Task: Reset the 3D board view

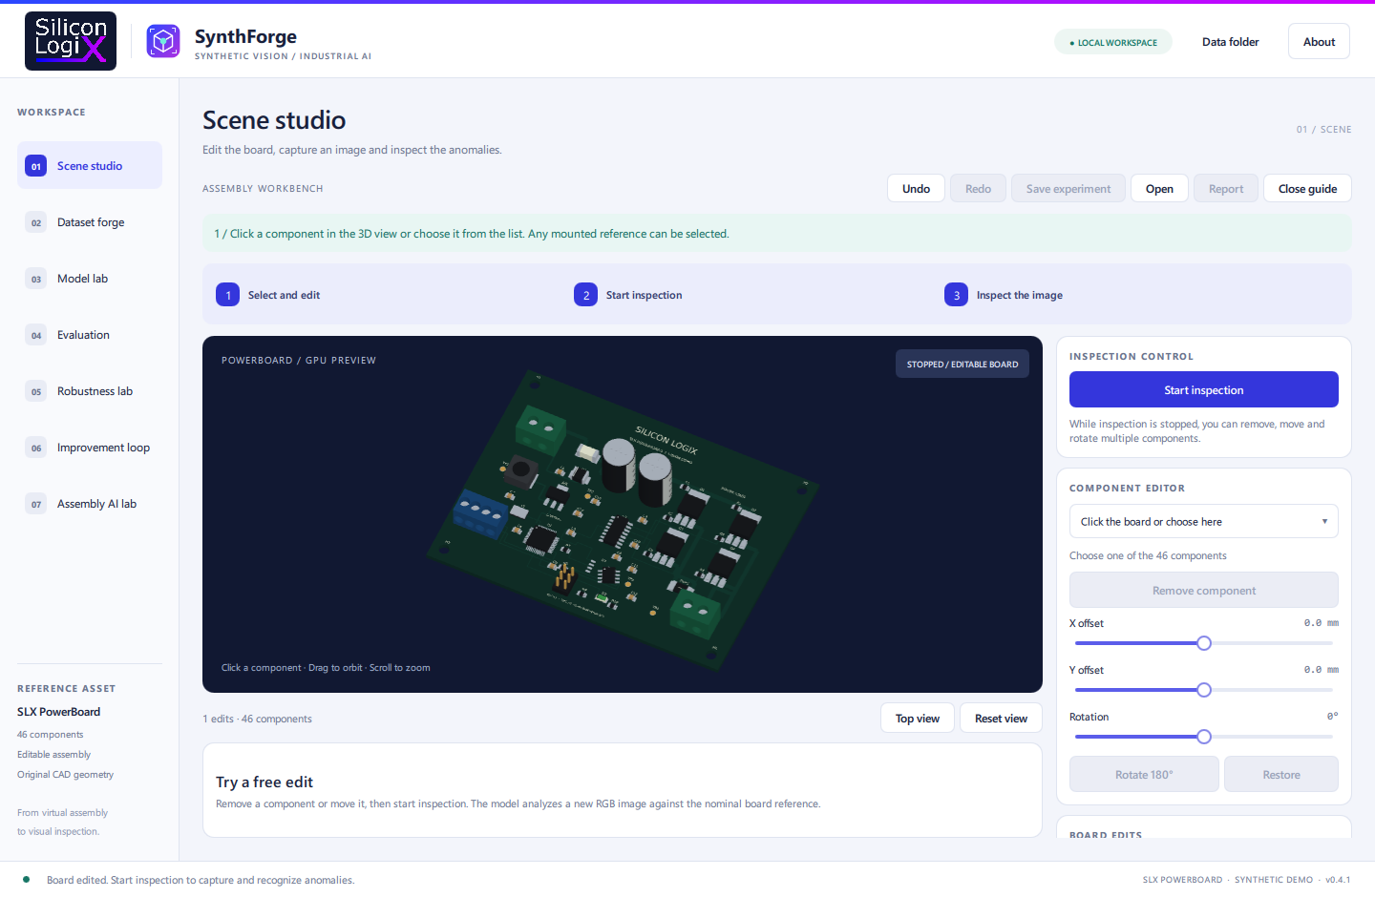Action: tap(1001, 719)
